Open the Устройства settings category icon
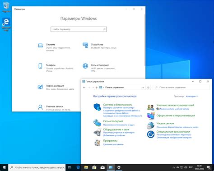 (x=85, y=45)
